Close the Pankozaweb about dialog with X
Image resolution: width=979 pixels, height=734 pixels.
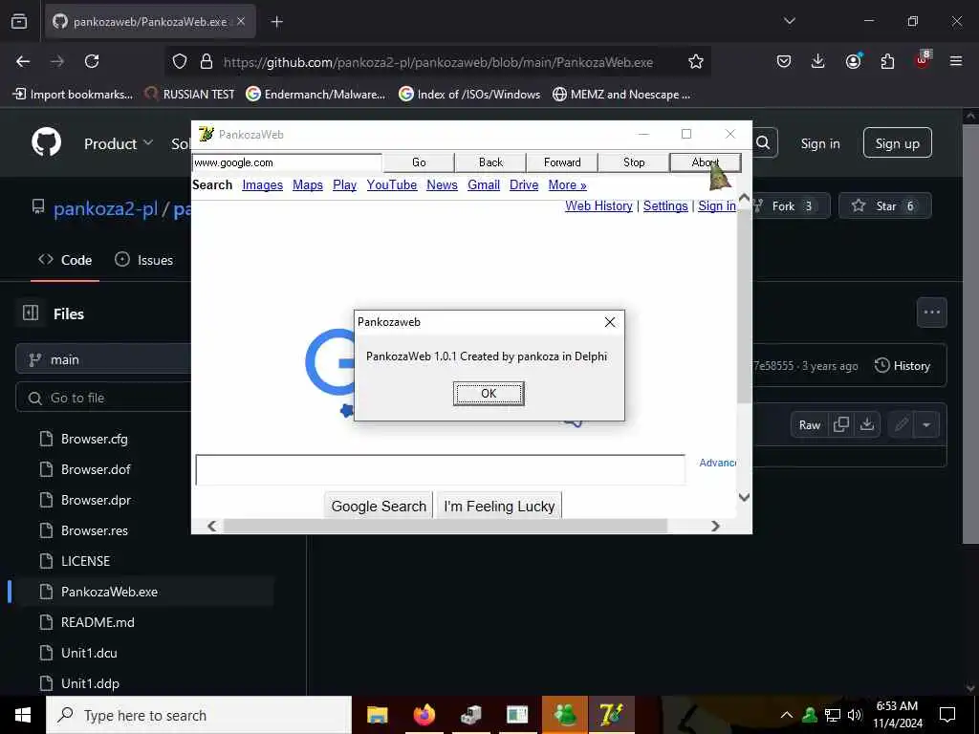[610, 321]
